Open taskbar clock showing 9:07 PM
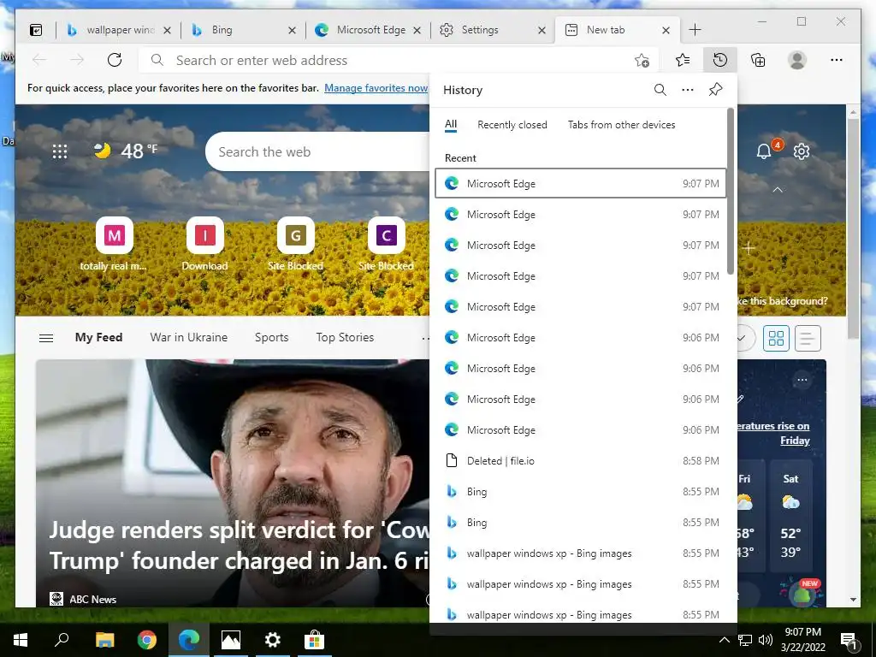Image resolution: width=876 pixels, height=657 pixels. click(802, 640)
